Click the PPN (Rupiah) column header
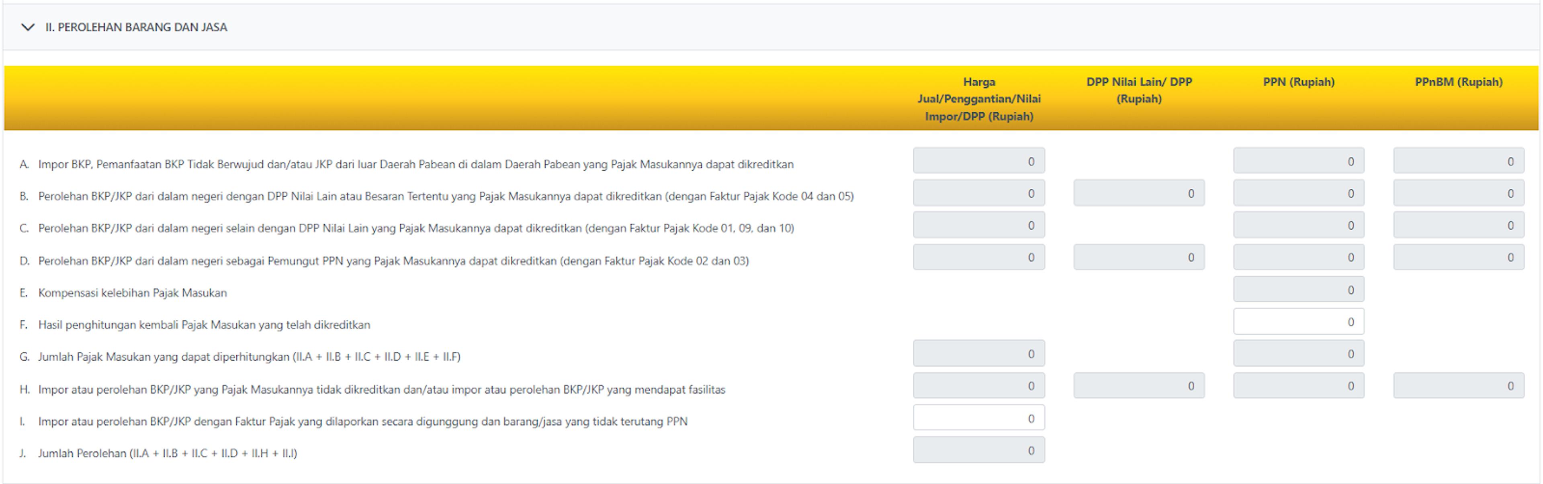The height and width of the screenshot is (484, 1543). click(1299, 82)
